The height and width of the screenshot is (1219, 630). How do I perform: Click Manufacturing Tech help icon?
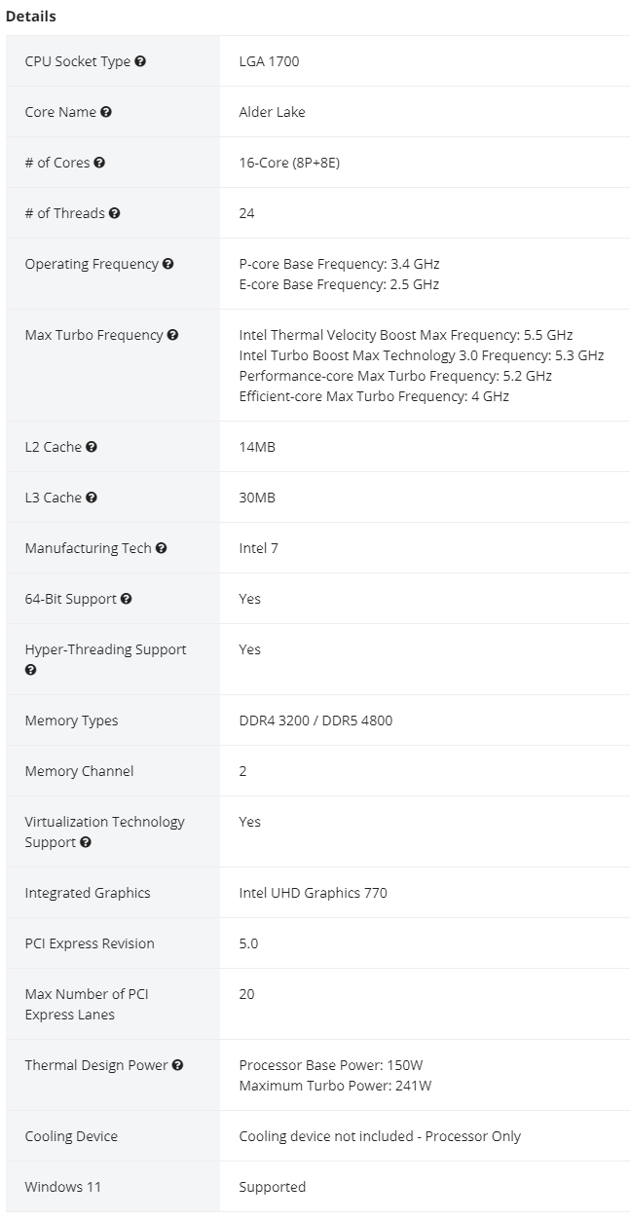click(x=162, y=548)
